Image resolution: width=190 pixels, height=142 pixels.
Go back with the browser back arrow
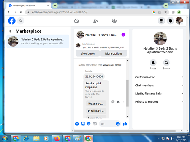click(9, 12)
